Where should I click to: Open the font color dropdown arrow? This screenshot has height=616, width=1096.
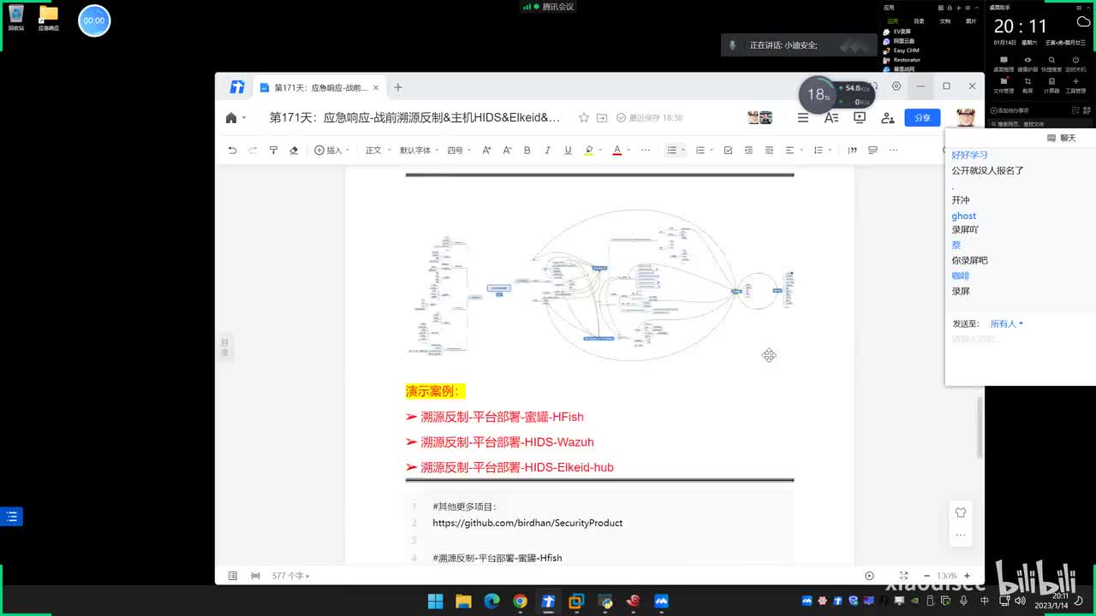[x=628, y=151]
